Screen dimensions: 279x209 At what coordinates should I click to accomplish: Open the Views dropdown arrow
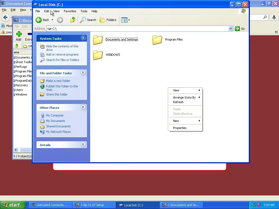[x=129, y=20]
